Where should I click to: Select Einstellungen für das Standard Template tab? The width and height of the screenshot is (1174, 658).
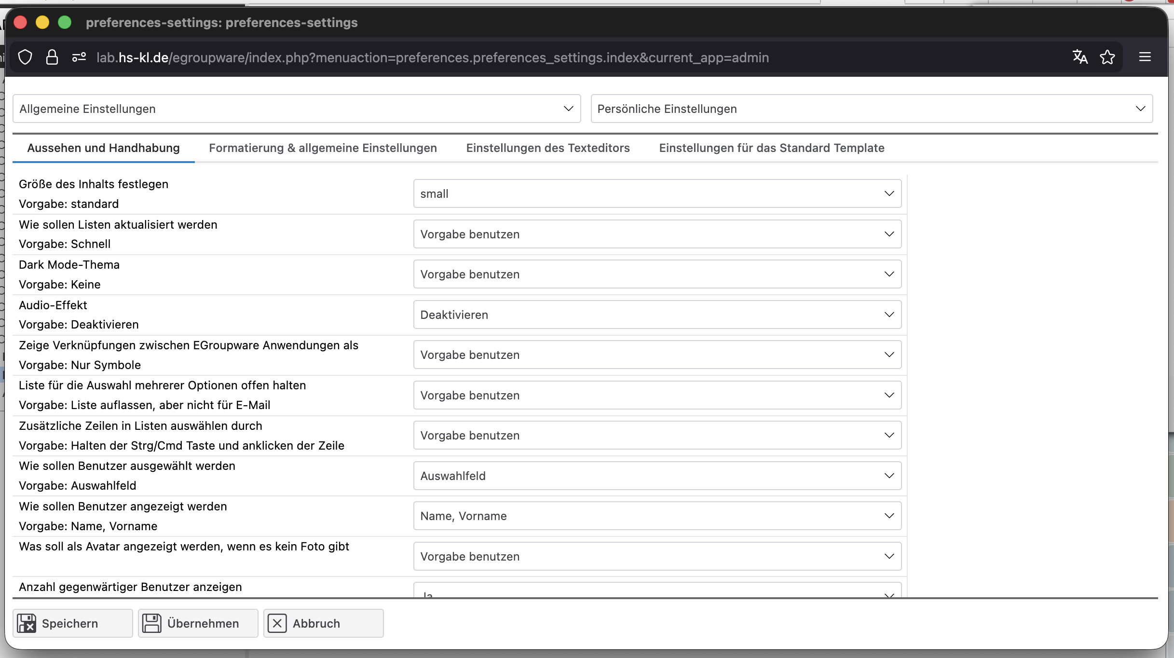[x=771, y=148]
